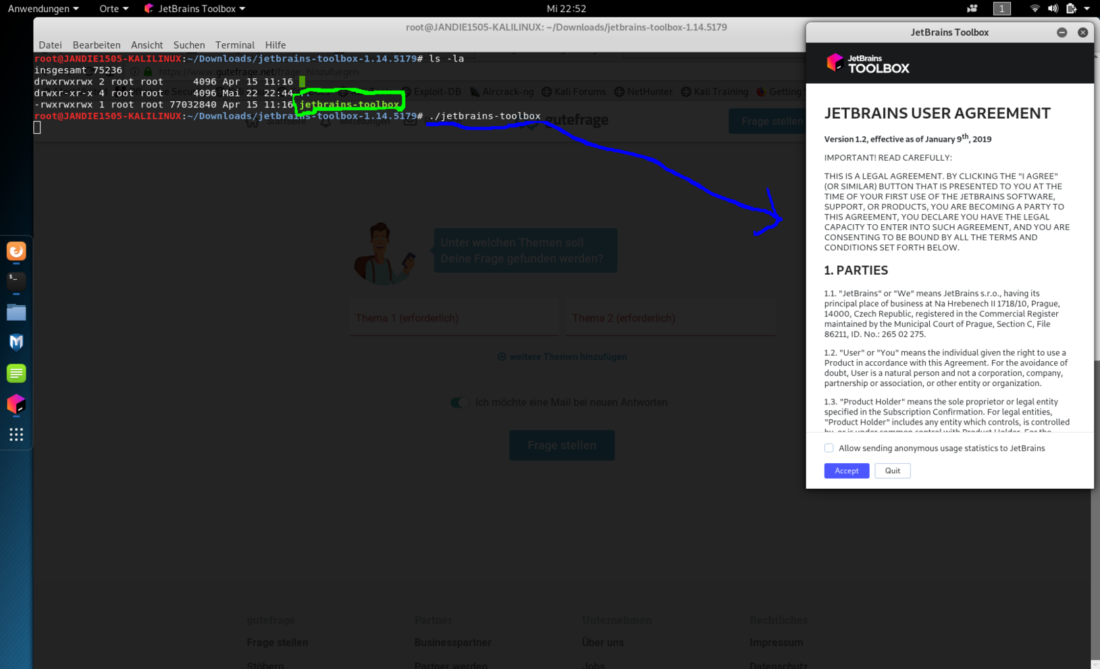Open the Files folder icon in dock
Viewport: 1100px width, 669px height.
pos(16,313)
